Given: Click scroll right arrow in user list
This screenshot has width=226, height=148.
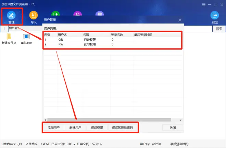Looking at the screenshot, I should click(181, 120).
